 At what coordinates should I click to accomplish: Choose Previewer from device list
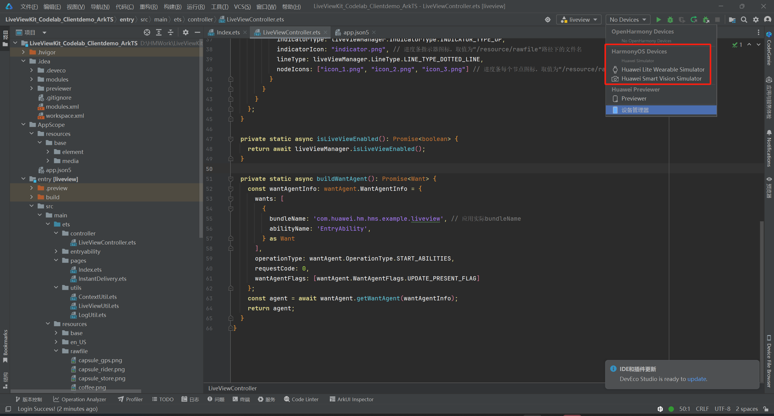(x=661, y=98)
